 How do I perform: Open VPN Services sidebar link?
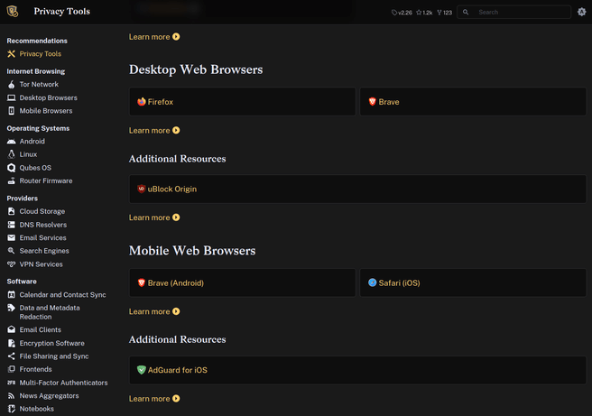coord(42,264)
